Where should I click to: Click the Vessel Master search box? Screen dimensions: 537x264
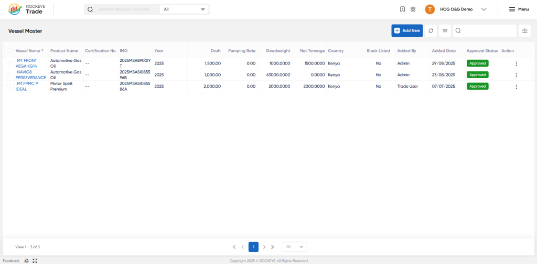[485, 30]
